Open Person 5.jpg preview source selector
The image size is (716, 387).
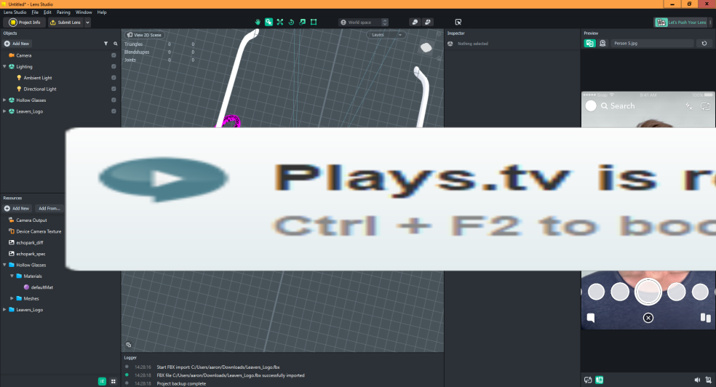tap(652, 44)
